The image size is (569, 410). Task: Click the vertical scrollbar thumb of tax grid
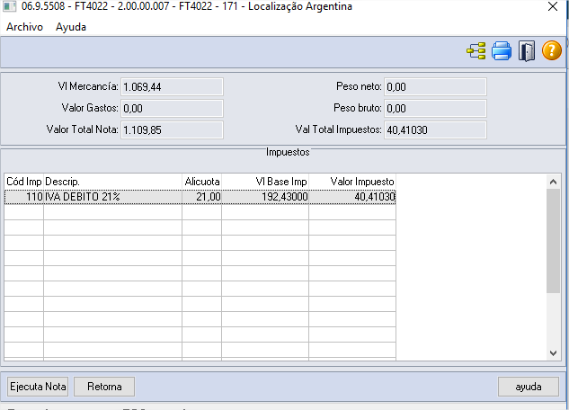pyautogui.click(x=553, y=241)
